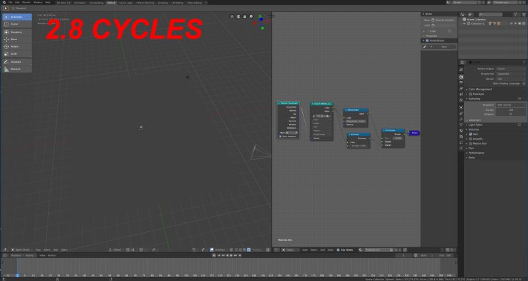This screenshot has height=281, width=528.
Task: Open the Window menu
Action: pyautogui.click(x=38, y=3)
